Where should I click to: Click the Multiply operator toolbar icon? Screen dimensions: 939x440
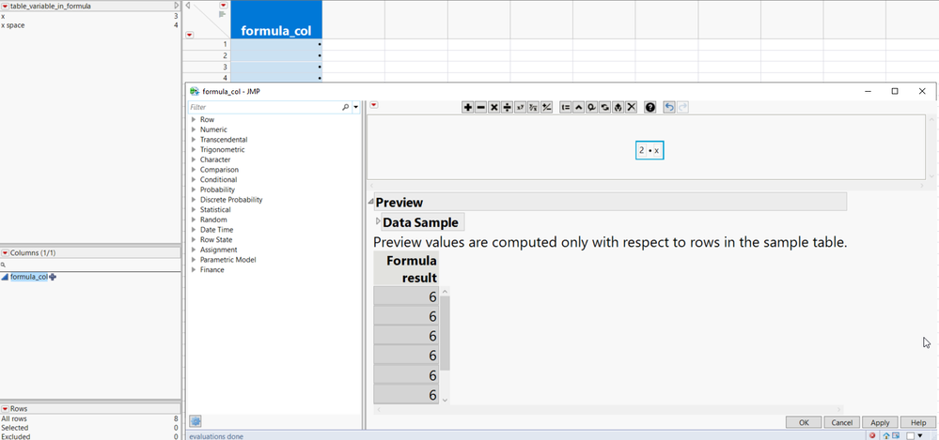pyautogui.click(x=493, y=107)
